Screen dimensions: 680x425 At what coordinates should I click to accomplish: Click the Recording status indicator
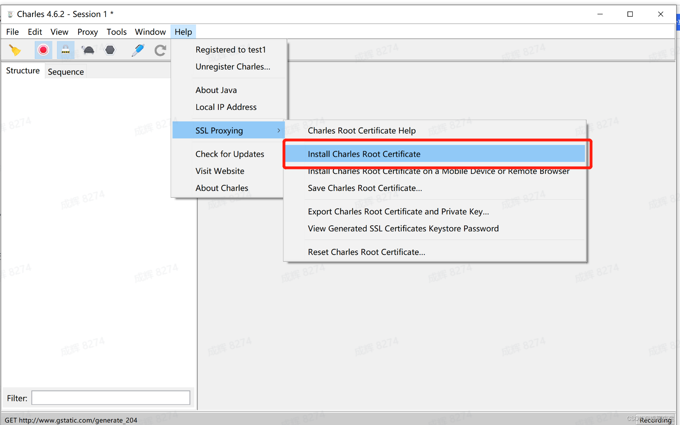(655, 420)
